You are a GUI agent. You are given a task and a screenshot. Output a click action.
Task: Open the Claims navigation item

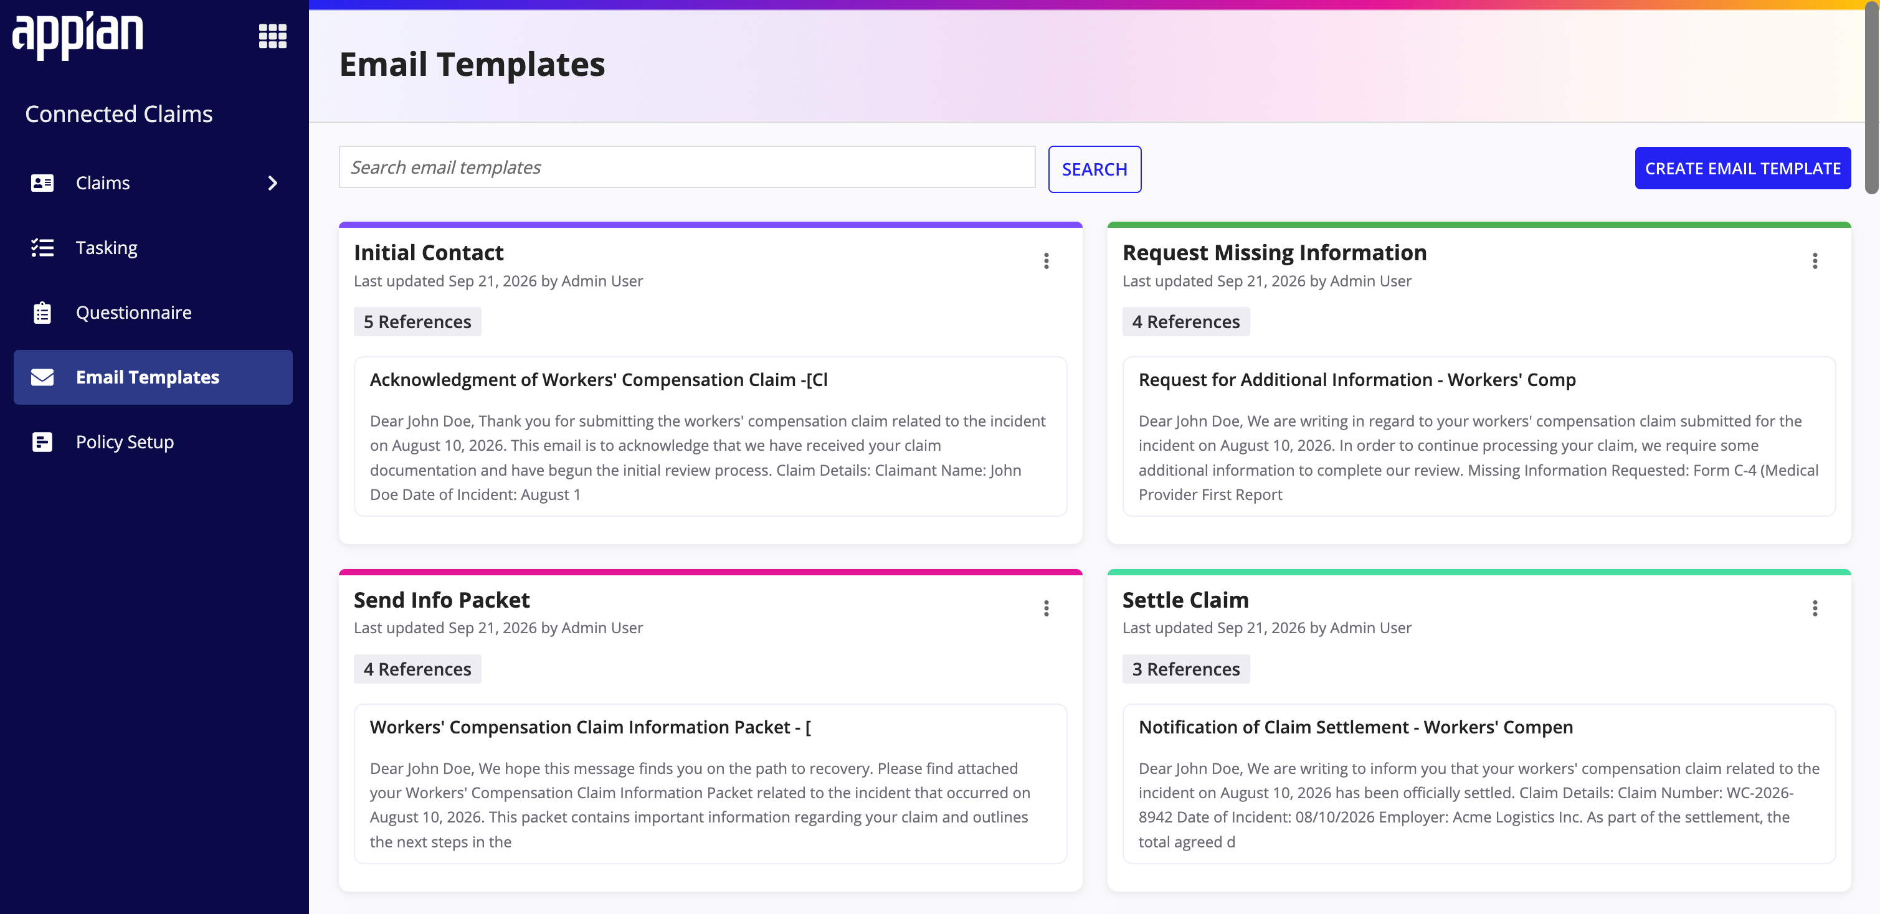tap(153, 183)
